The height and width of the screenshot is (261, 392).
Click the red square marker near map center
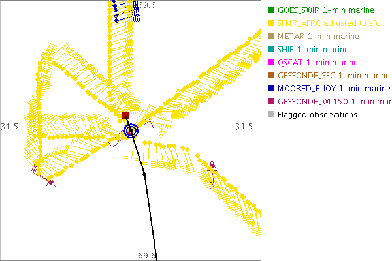coord(125,116)
